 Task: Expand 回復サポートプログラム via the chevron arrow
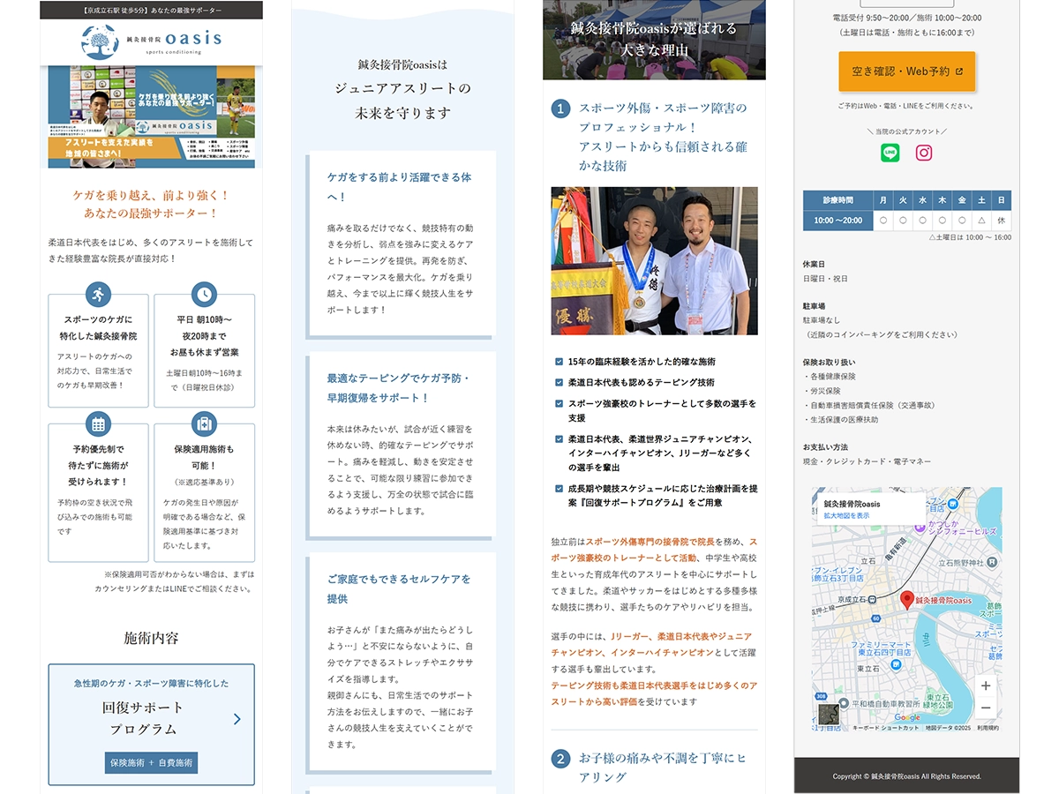[x=237, y=719]
